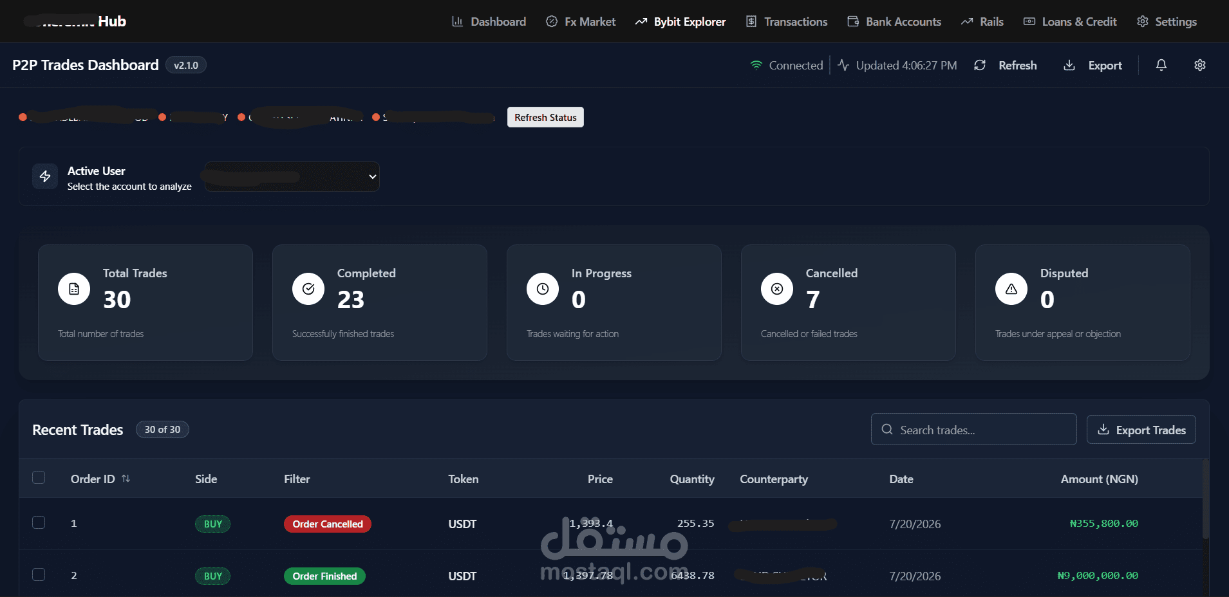Click the Quantity column header
1229x597 pixels.
click(x=692, y=479)
